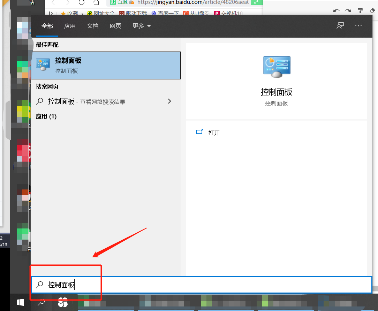Click 打开 to open Control Panel
This screenshot has width=378, height=311.
click(x=214, y=132)
